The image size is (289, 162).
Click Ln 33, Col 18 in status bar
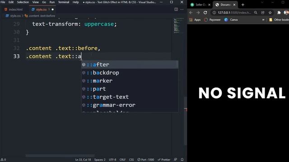tap(83, 160)
